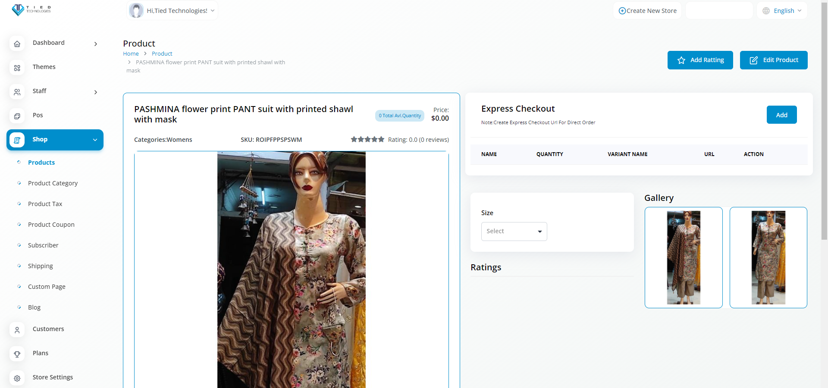Select the first gallery thumbnail
Viewport: 828px width, 388px height.
(683, 257)
